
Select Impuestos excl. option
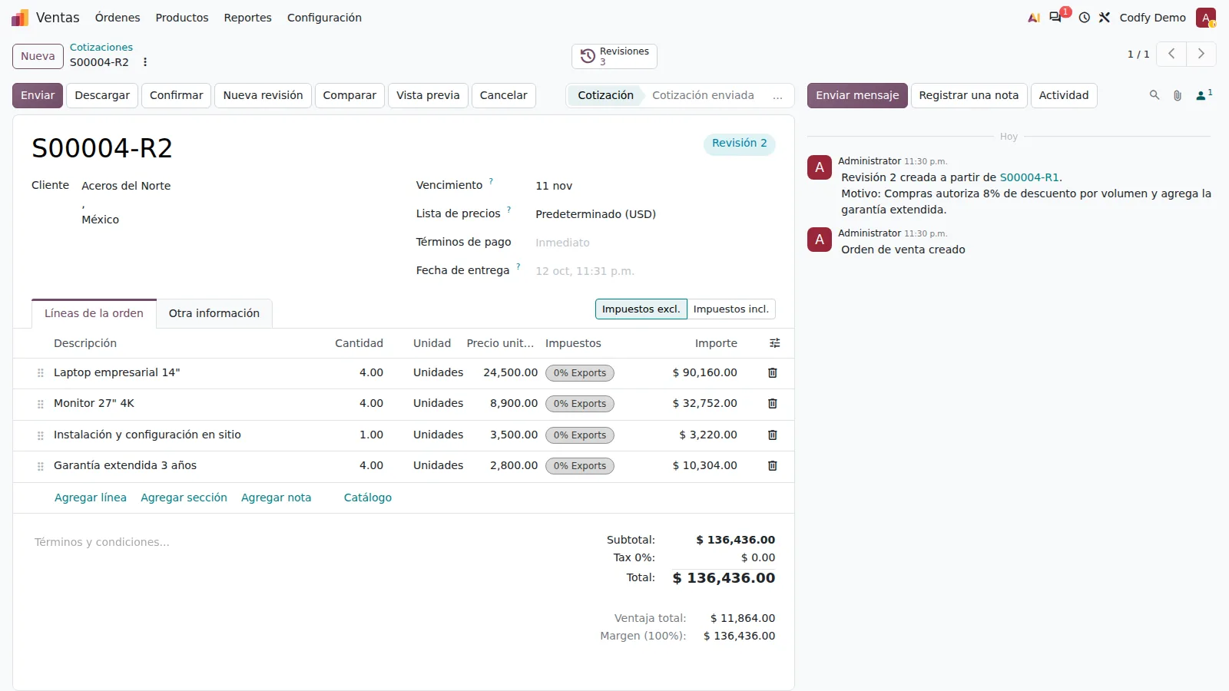coord(641,309)
